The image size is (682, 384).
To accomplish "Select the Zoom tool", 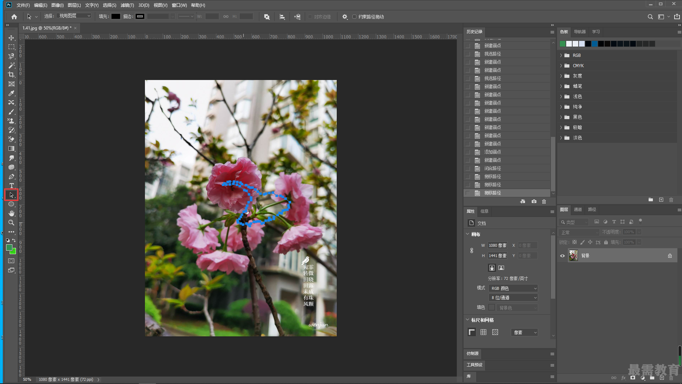I will [11, 223].
